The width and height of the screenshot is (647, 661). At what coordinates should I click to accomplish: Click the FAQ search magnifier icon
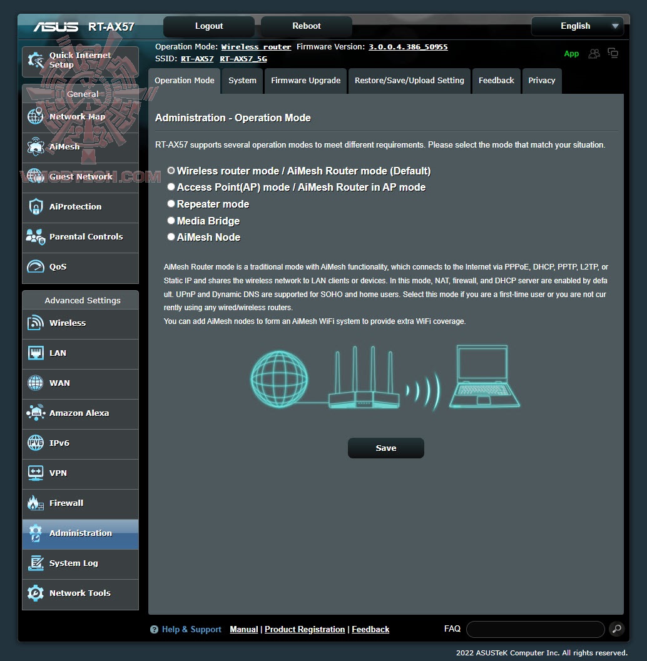[616, 629]
